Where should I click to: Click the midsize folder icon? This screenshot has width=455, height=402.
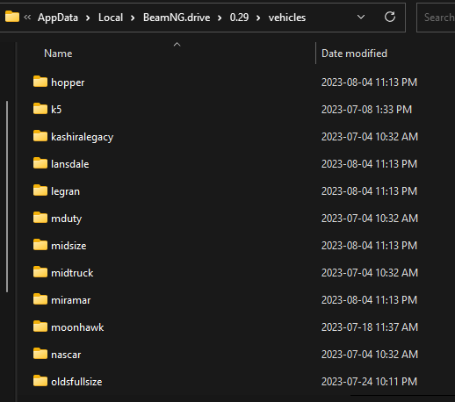coord(40,245)
